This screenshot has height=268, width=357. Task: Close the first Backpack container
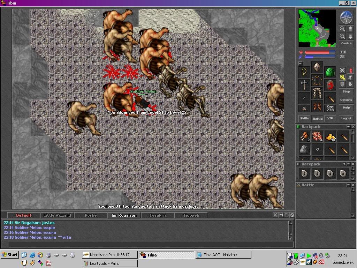pos(353,126)
